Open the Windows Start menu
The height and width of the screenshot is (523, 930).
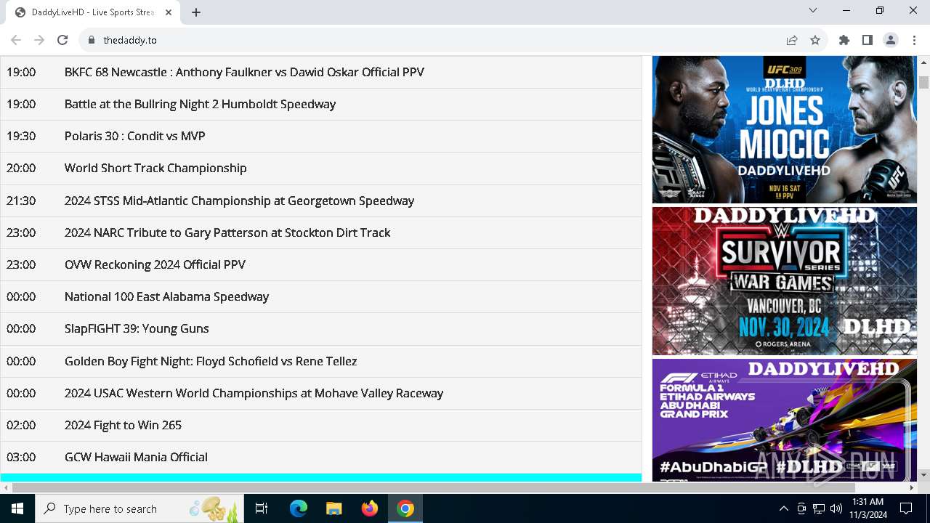coord(17,508)
